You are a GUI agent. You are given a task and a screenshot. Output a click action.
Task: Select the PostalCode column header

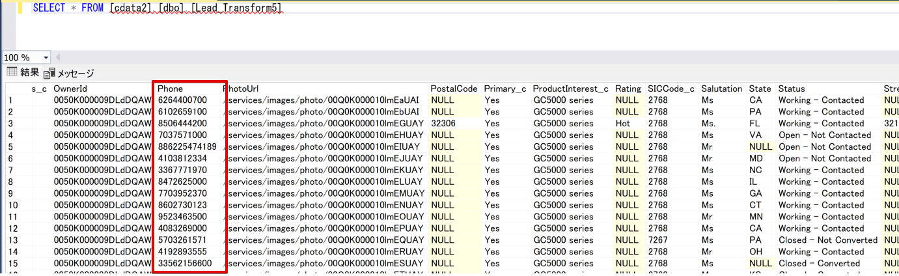[454, 89]
